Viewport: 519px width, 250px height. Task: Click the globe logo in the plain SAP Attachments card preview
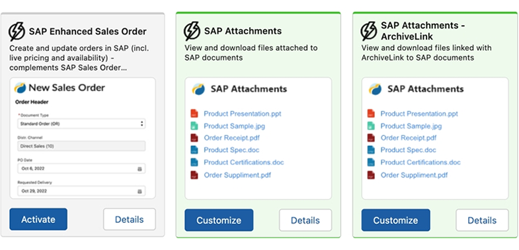tap(198, 89)
